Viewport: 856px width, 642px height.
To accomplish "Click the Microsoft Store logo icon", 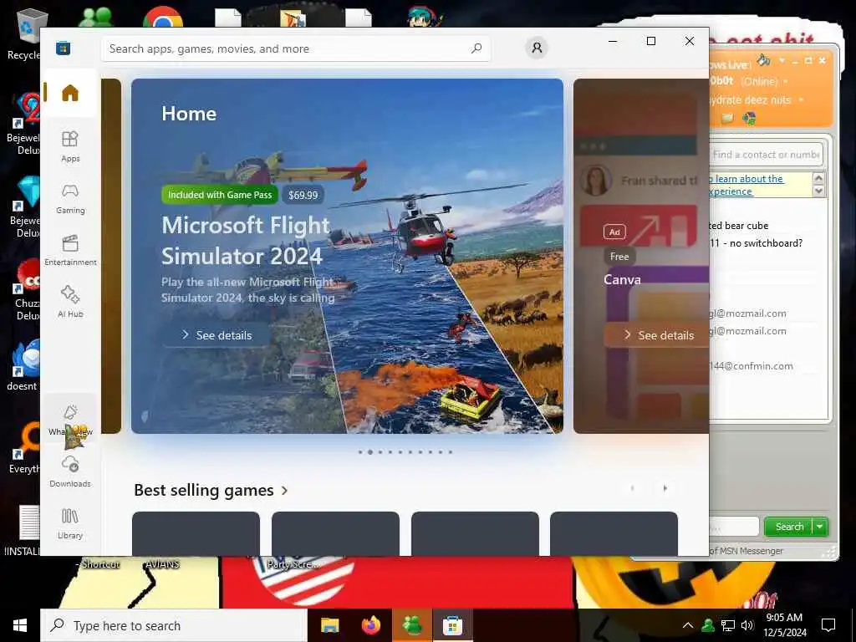I will click(64, 48).
